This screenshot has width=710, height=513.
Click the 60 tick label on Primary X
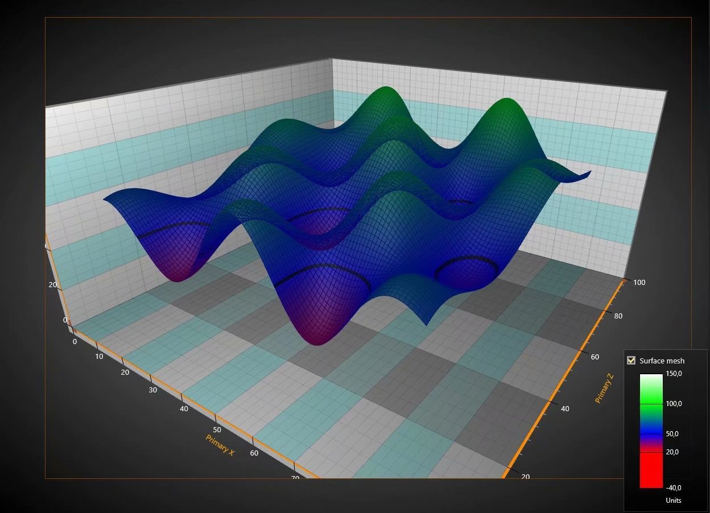coord(254,453)
